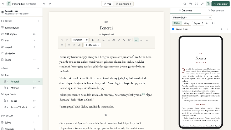Open Telif sayfası in the sidebar

pos(21,34)
